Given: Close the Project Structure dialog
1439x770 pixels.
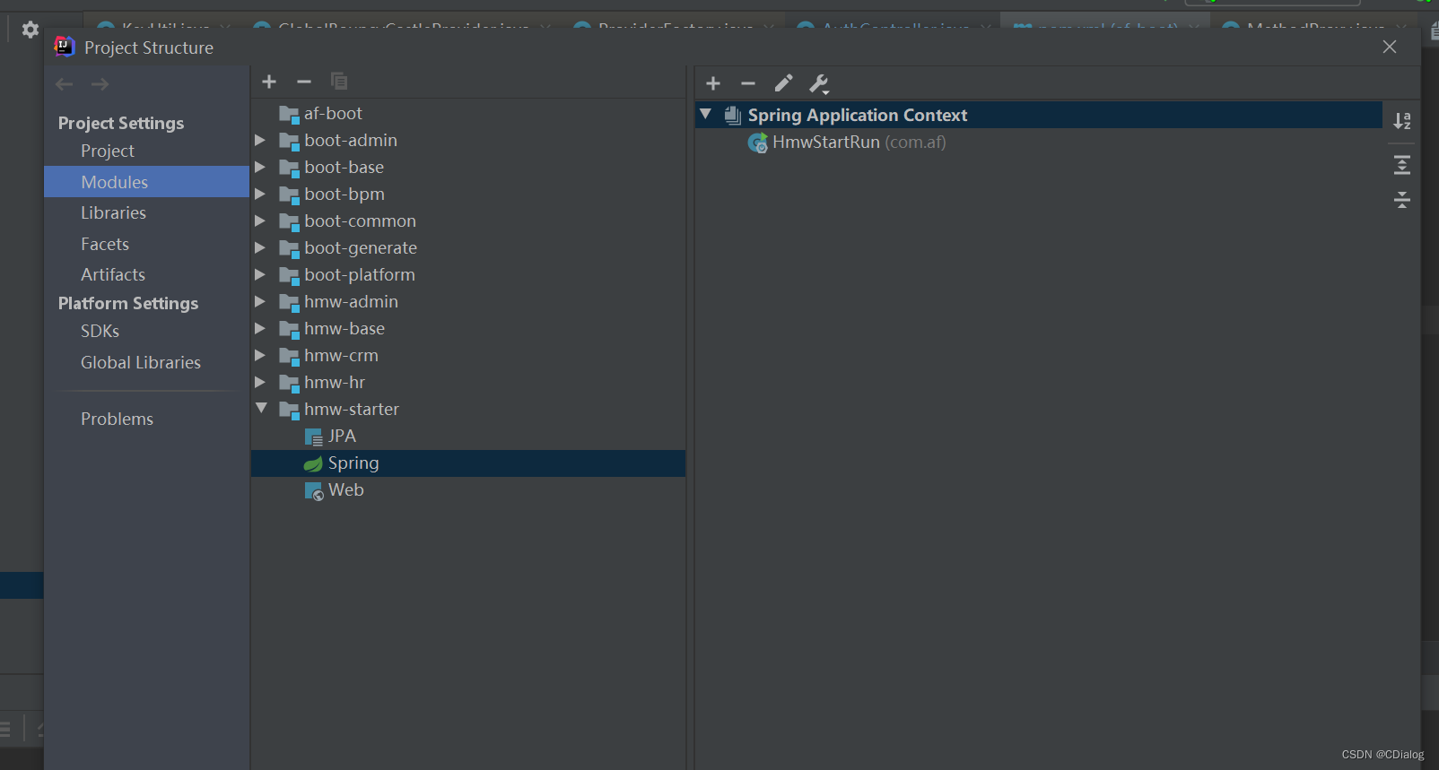Looking at the screenshot, I should 1390,47.
